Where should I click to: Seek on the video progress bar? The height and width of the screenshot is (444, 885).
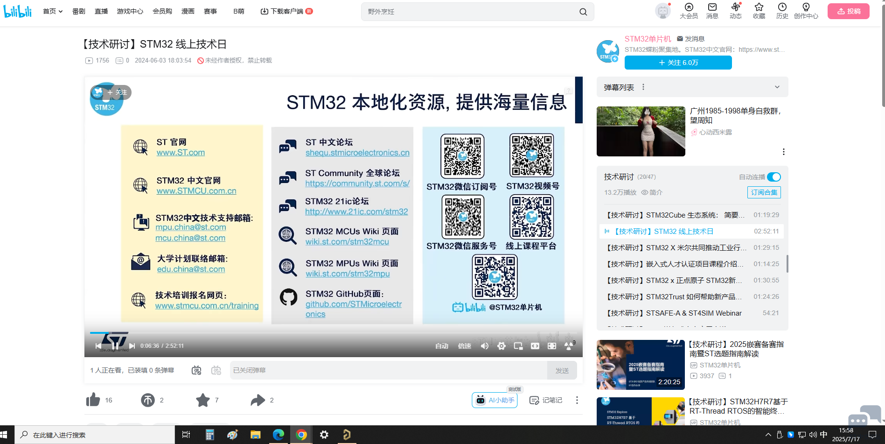(x=333, y=332)
